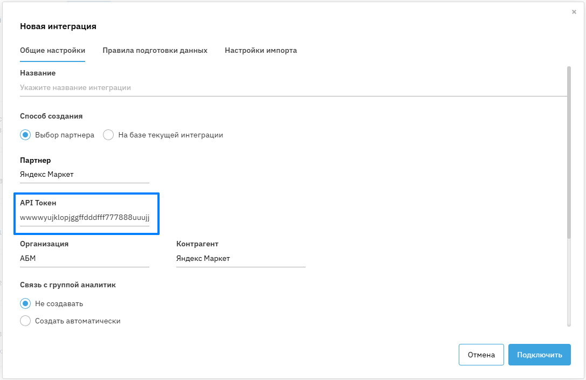This screenshot has height=380, width=586.
Task: Click the scrollbar track below the thumb
Action: click(x=569, y=280)
